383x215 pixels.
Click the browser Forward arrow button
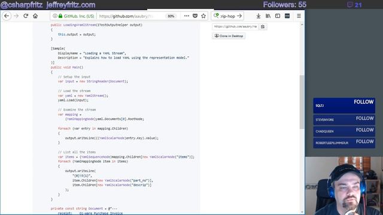click(x=16, y=16)
